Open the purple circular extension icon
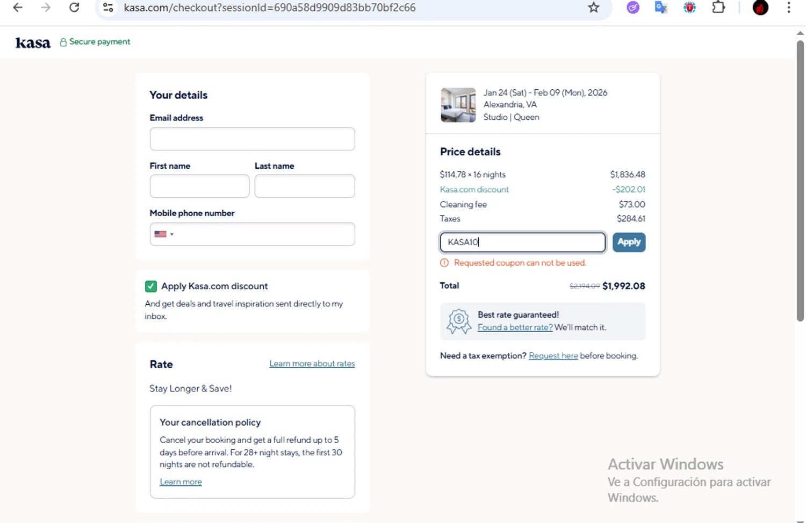 [633, 8]
